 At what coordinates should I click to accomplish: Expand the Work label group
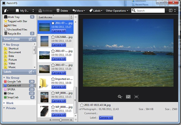pos(4,103)
